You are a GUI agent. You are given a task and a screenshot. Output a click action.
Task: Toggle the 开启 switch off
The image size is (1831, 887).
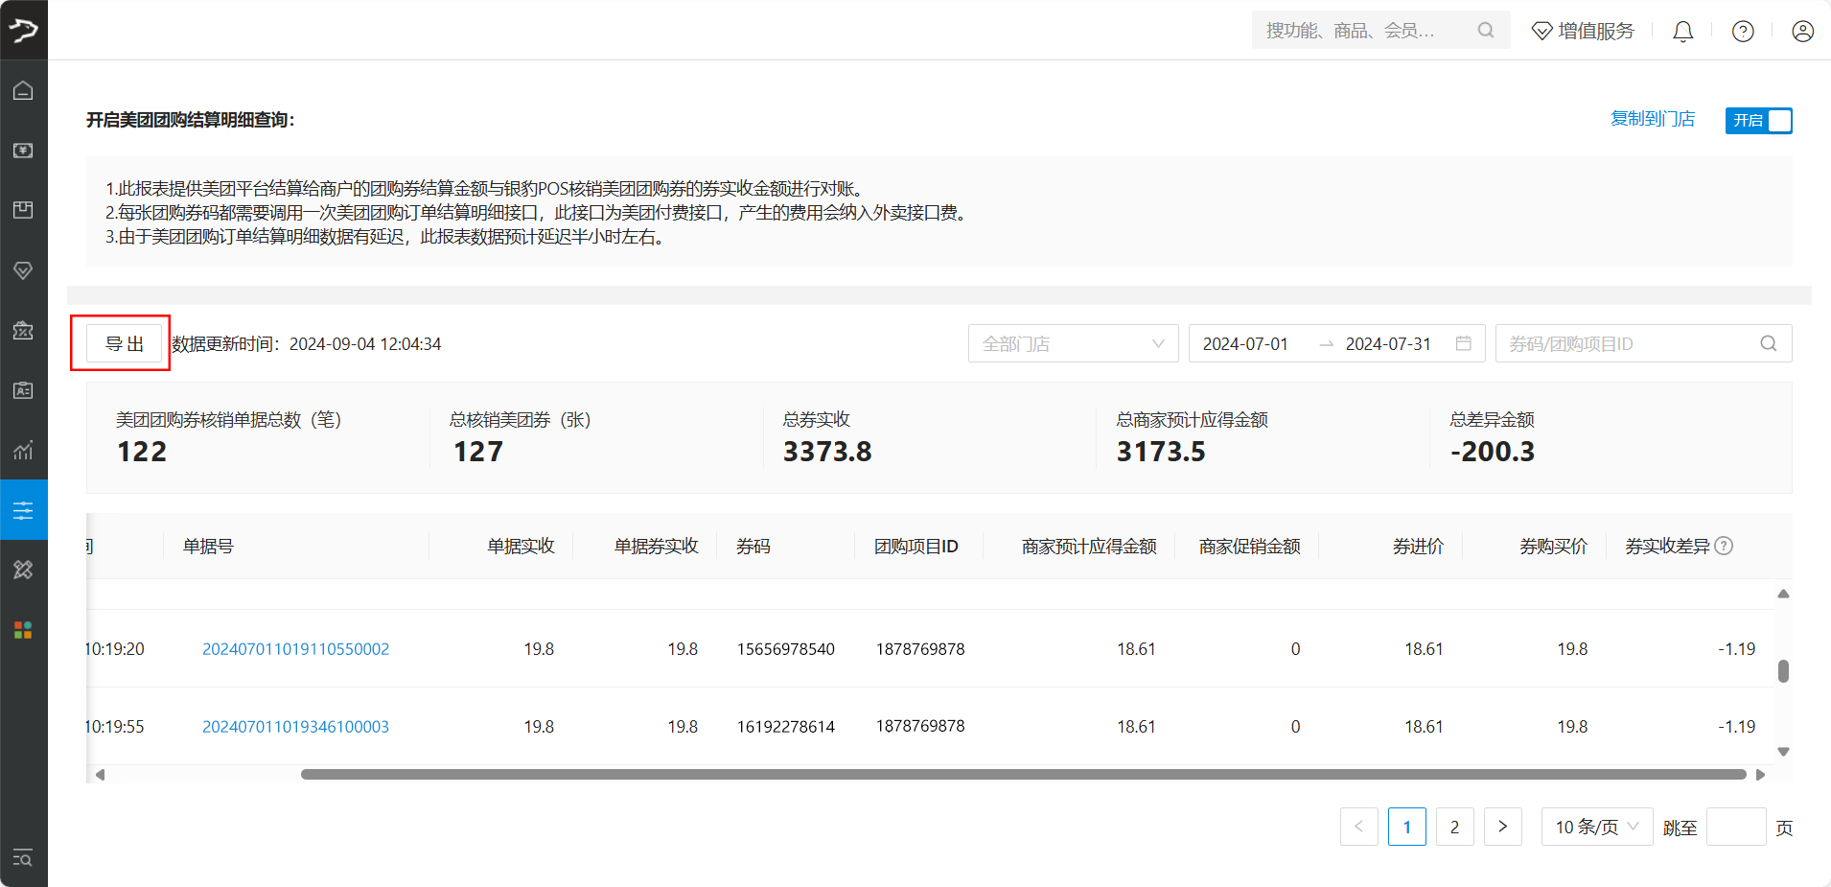point(1758,120)
